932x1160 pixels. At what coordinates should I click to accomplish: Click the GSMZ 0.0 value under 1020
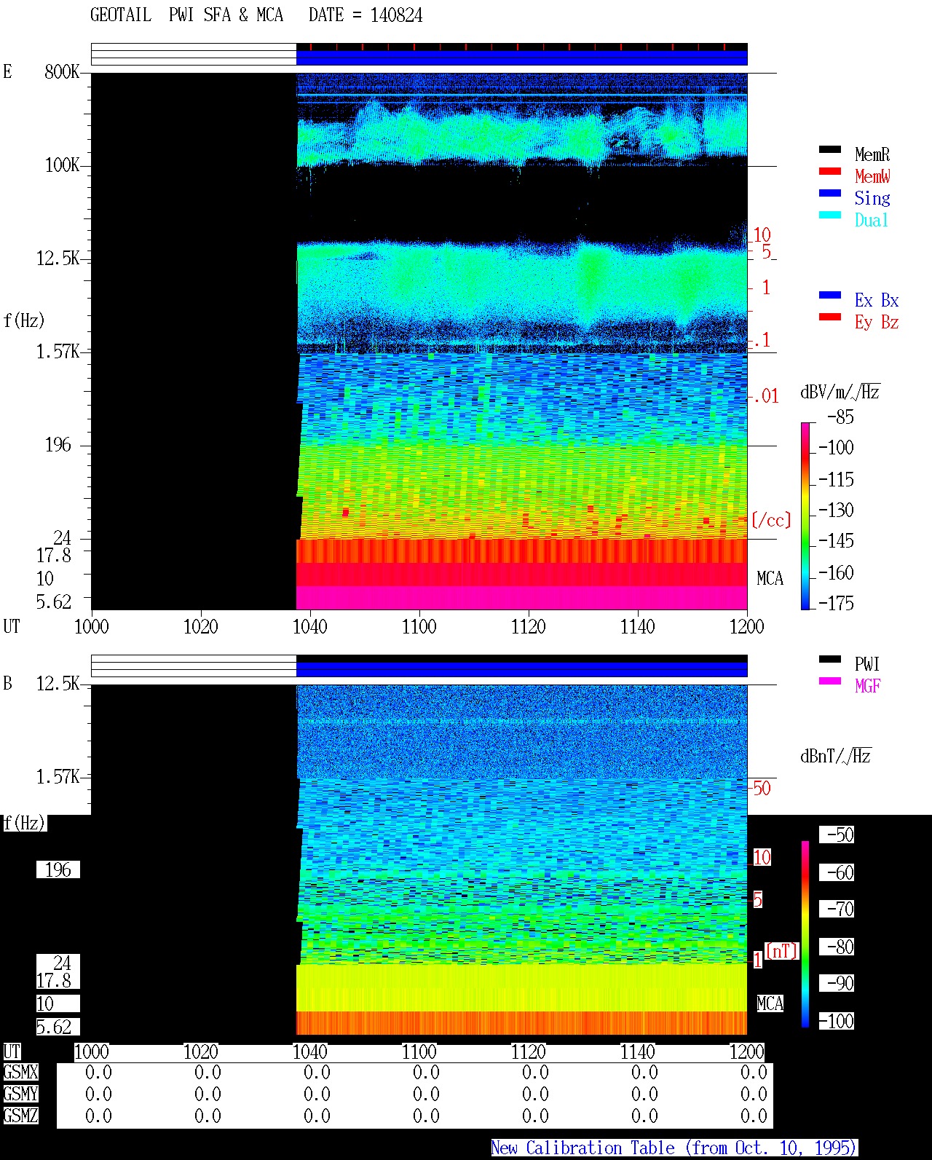tap(208, 1116)
